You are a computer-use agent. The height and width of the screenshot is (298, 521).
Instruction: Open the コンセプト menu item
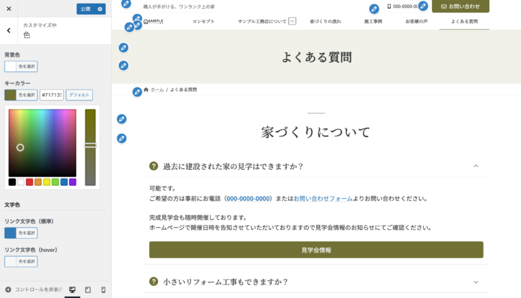203,21
